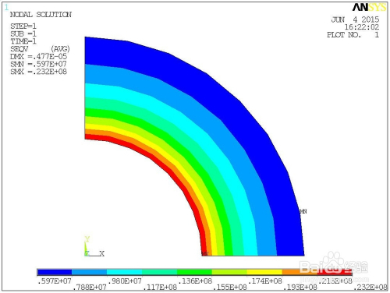Click the '.789E+07' legend value
This screenshot has width=390, height=293.
pyautogui.click(x=90, y=288)
